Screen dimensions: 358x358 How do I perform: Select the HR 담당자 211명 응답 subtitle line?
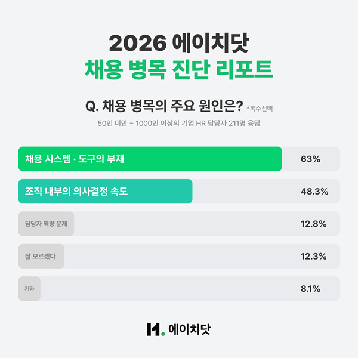pos(179,123)
